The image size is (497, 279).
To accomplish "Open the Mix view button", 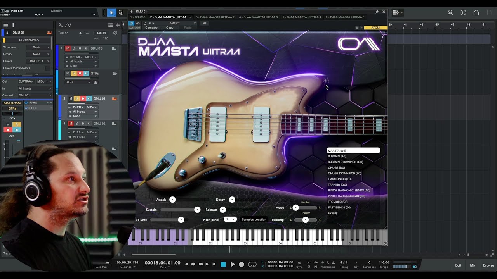I will (473, 265).
